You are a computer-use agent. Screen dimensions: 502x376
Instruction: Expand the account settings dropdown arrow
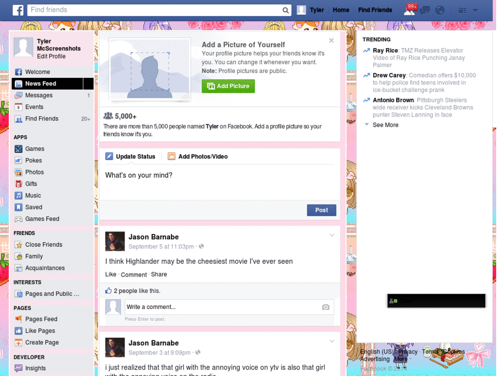click(x=476, y=11)
